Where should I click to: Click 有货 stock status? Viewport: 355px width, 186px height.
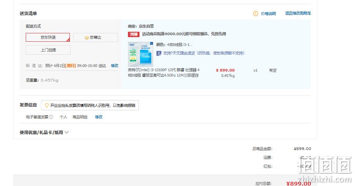pos(273,70)
